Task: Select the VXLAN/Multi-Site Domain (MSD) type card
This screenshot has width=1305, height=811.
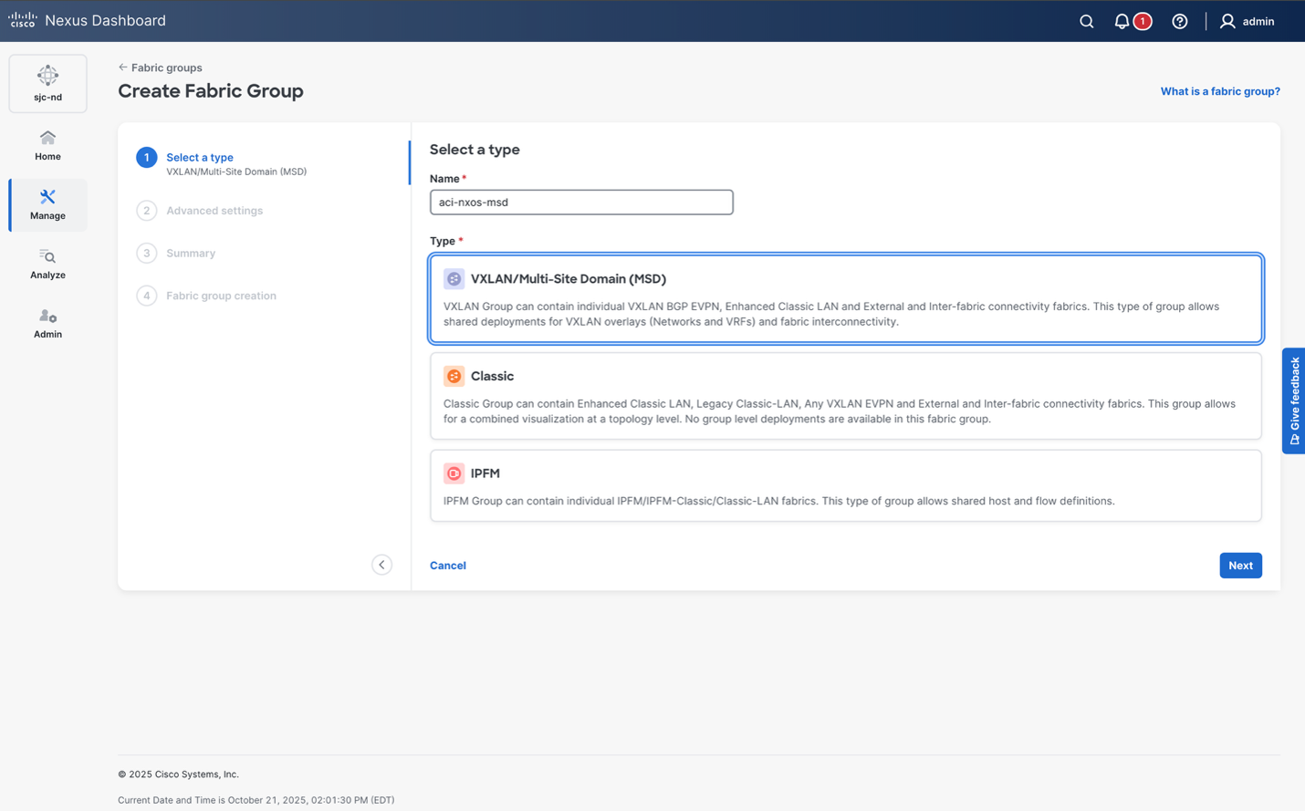Action: coord(845,298)
